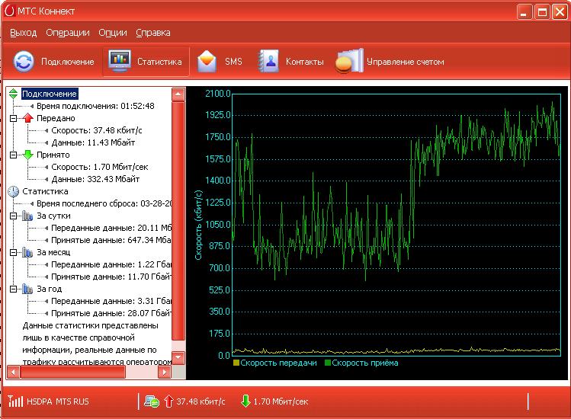571x419 pixels.
Task: Collapse the Передано tree node
Action: (x=14, y=118)
